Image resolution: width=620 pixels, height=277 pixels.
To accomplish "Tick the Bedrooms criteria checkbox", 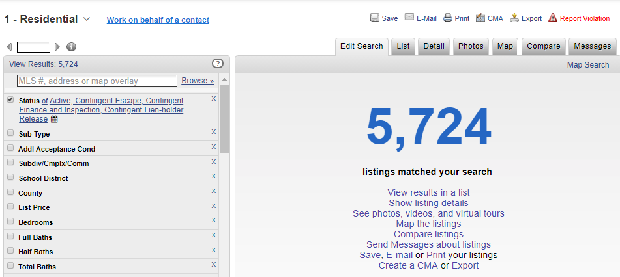I will click(10, 222).
